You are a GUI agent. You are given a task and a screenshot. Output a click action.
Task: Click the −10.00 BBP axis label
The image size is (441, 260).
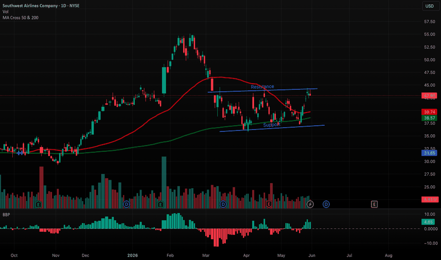431,243
